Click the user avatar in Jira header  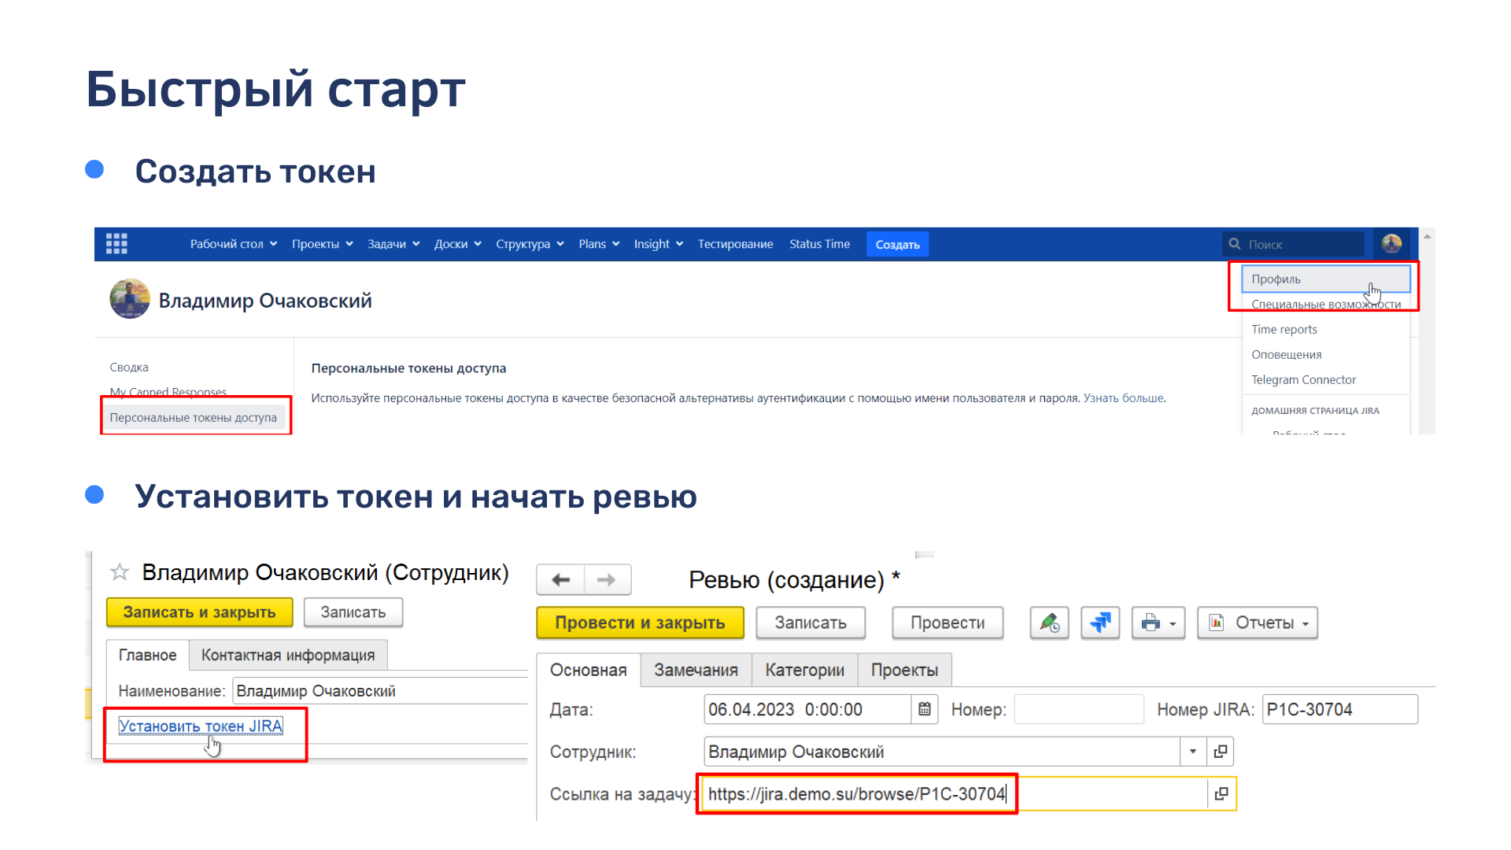[x=1391, y=244]
